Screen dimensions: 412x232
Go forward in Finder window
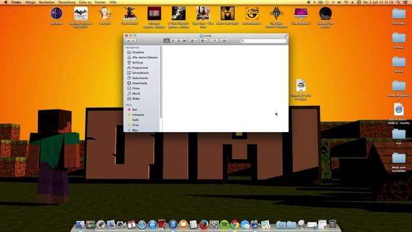click(133, 41)
